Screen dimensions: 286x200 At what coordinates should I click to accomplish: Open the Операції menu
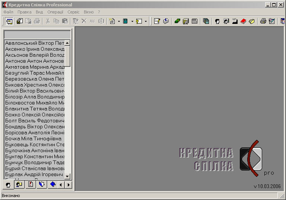coord(55,12)
